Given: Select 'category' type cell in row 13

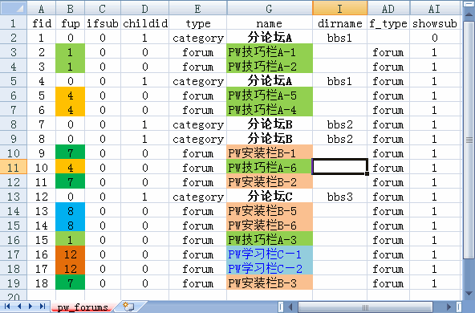Looking at the screenshot, I should pyautogui.click(x=198, y=197).
